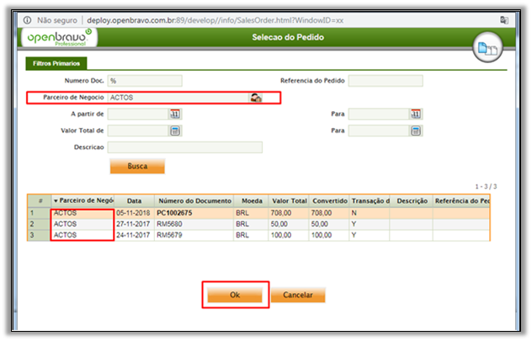Click the multi-window icon in the header

click(x=489, y=46)
